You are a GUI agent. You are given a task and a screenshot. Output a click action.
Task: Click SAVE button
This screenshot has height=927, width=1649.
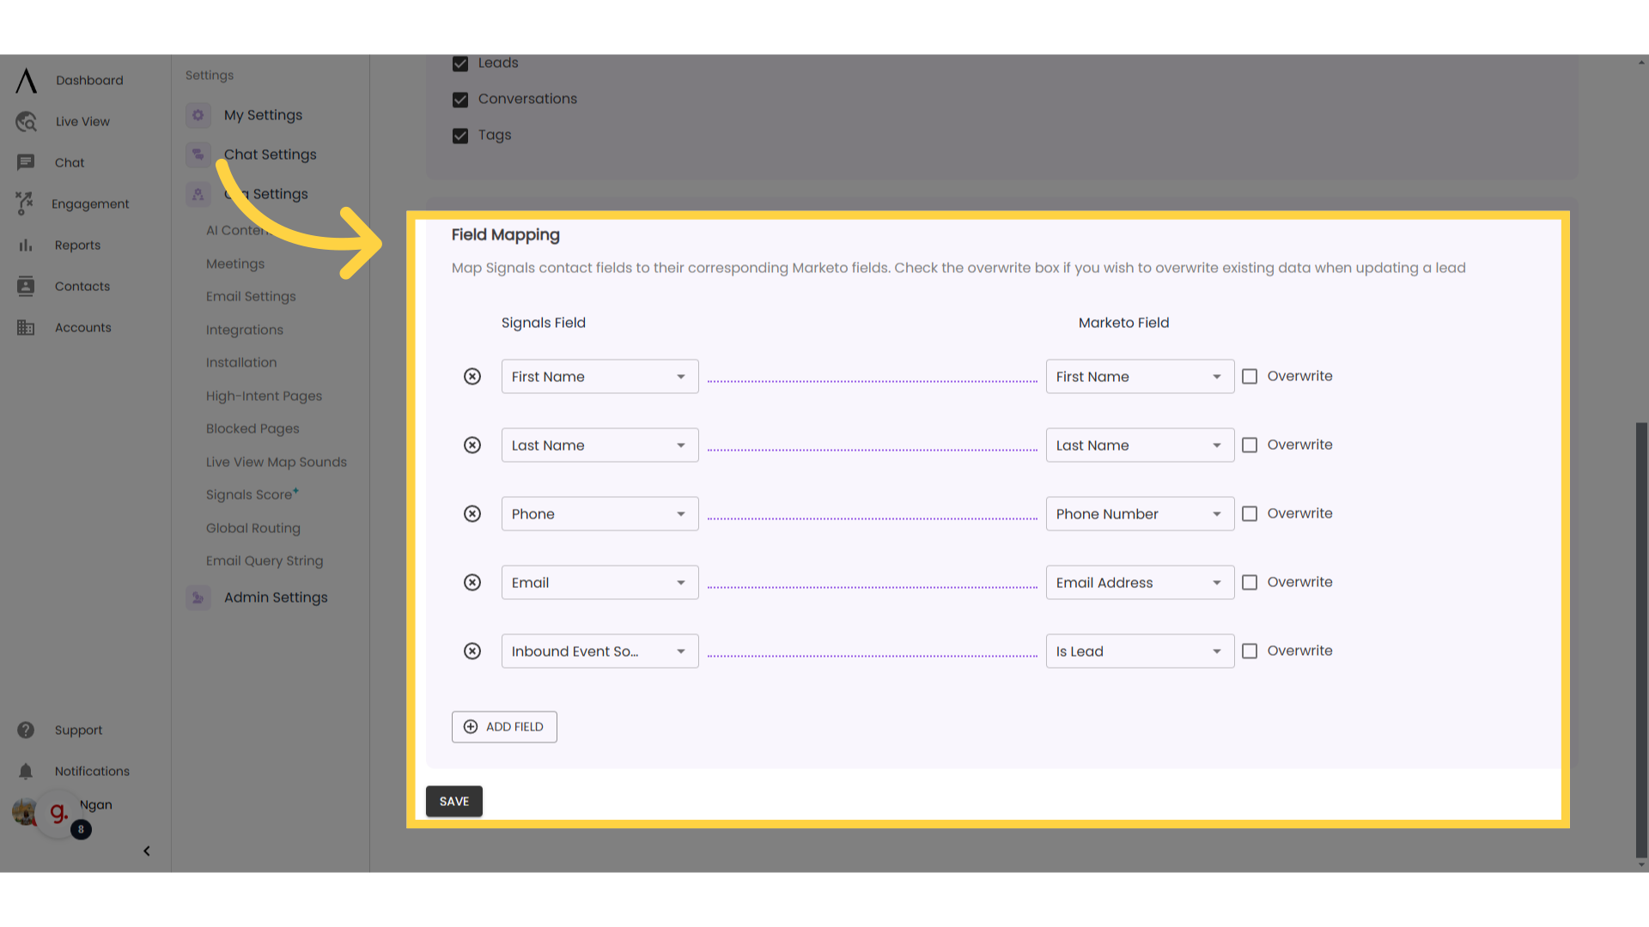tap(454, 802)
